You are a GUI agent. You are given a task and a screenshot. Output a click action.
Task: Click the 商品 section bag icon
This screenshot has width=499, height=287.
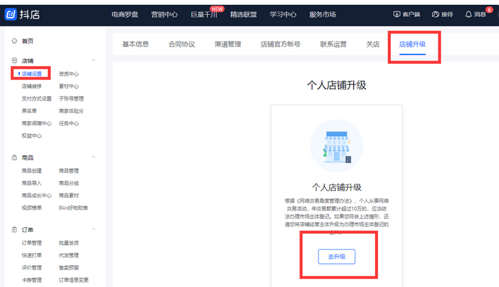click(x=14, y=157)
